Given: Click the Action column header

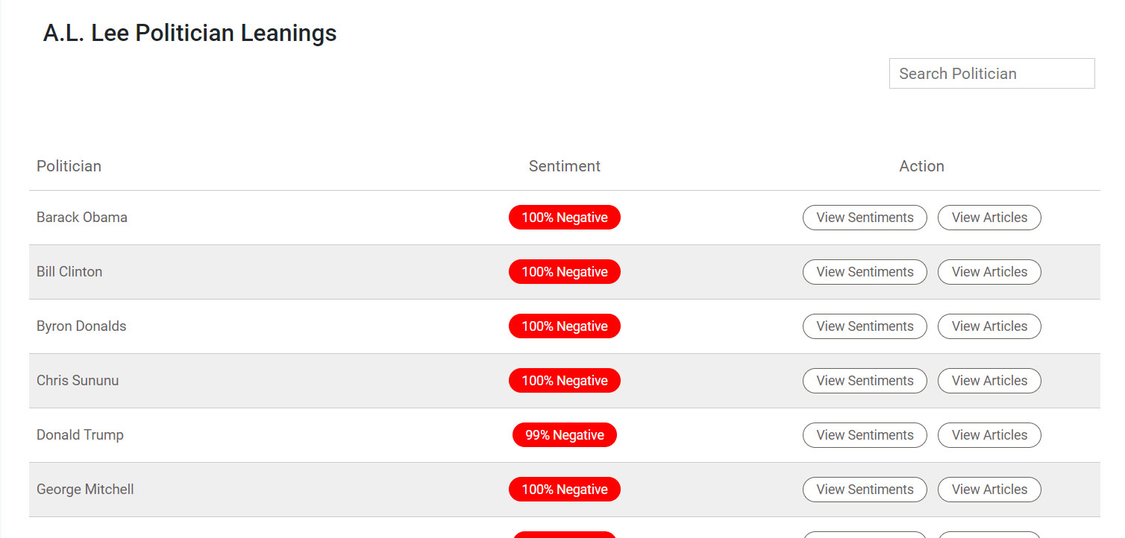Looking at the screenshot, I should tap(921, 165).
